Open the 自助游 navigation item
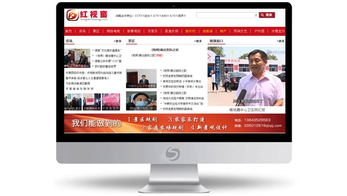347x196 pixels. point(207,31)
